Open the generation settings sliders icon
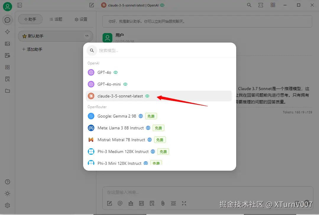The width and height of the screenshot is (319, 215). pyautogui.click(x=141, y=203)
